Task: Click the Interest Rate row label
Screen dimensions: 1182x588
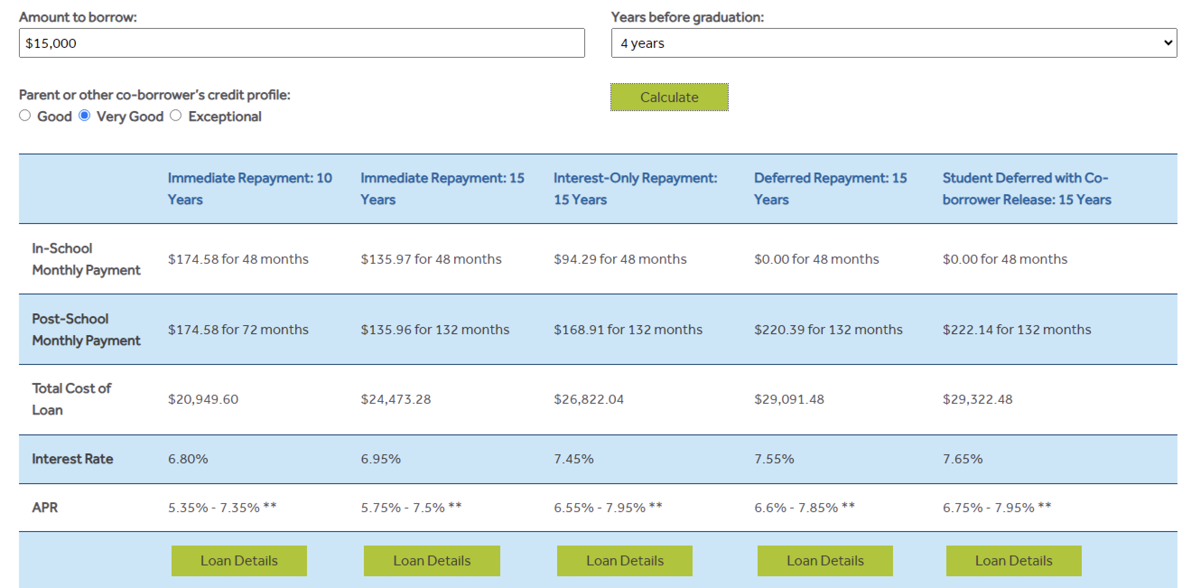Action: 73,459
